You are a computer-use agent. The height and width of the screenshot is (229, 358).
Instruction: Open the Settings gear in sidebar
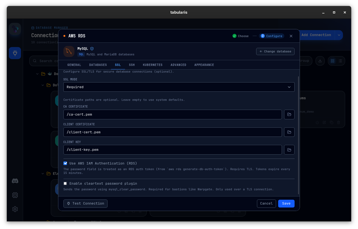click(x=15, y=209)
